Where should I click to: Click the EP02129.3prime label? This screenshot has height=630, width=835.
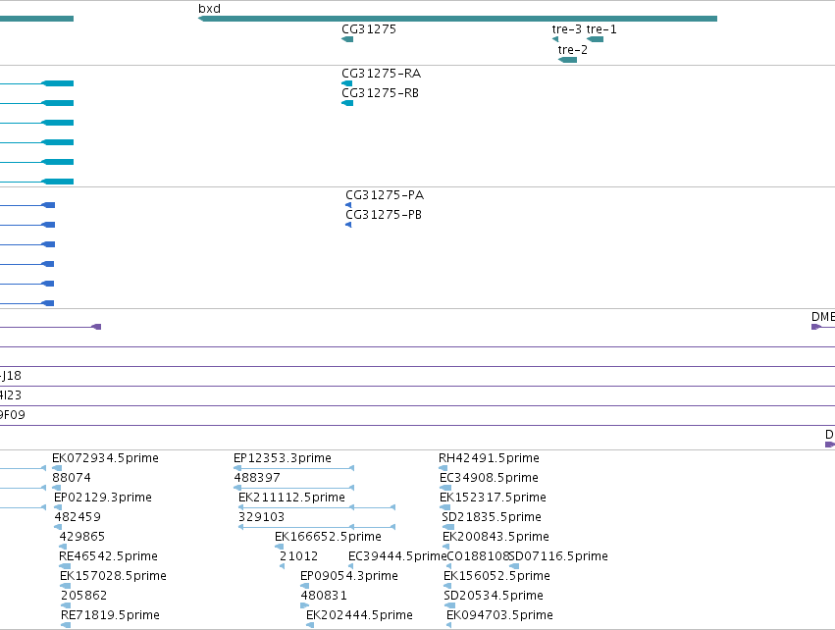tap(103, 498)
